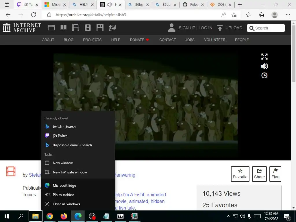Open the tab actions menu icon
Viewport: 296px width, 222px height.
(x=7, y=5)
